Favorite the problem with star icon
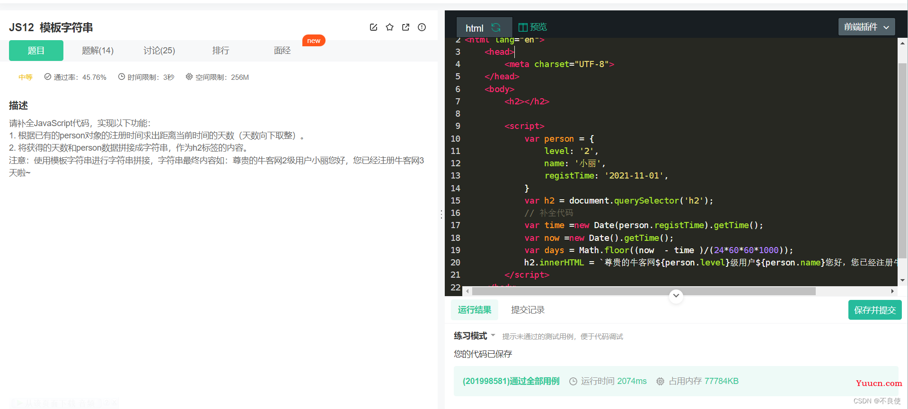 point(389,27)
